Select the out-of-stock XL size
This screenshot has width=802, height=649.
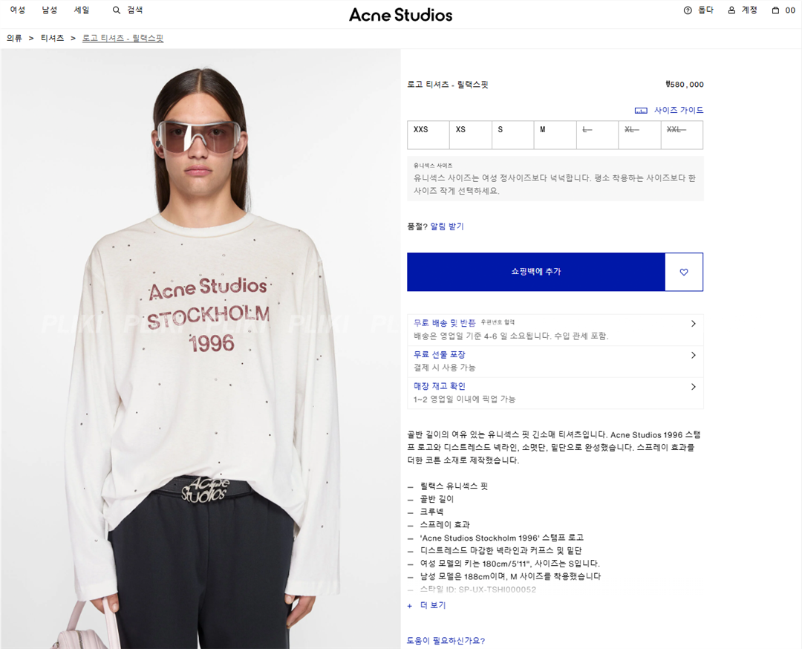639,135
